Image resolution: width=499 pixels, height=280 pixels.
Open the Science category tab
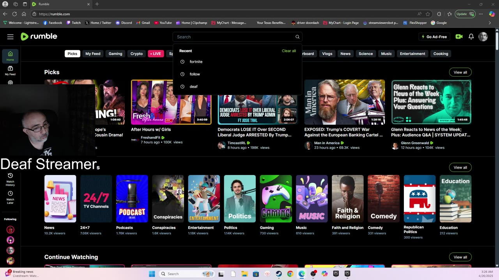click(366, 54)
